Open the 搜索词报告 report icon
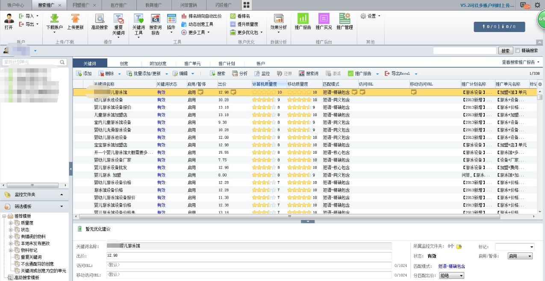 (x=156, y=19)
